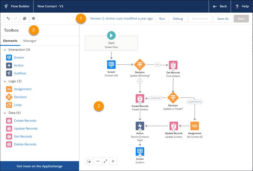
Task: Click the Screen text link in Toolbox
Action: [x=19, y=58]
